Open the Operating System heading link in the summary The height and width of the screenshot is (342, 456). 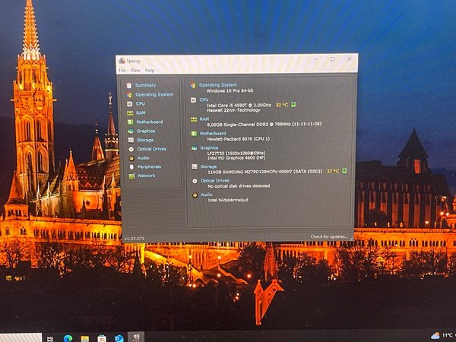(217, 85)
